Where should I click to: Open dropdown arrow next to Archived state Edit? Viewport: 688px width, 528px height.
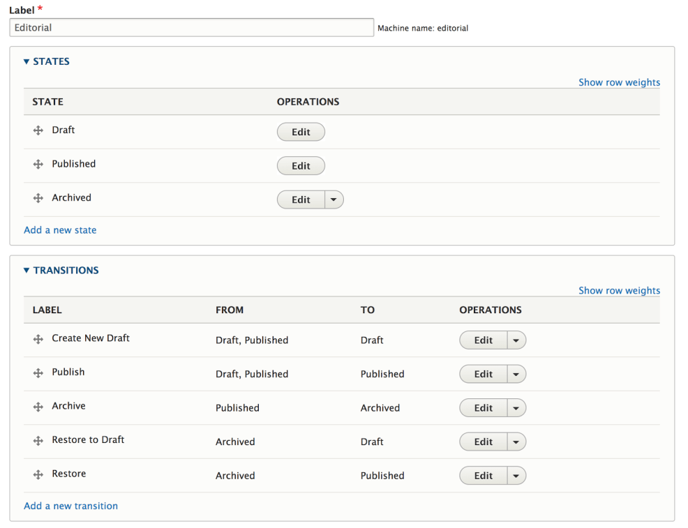coord(334,199)
